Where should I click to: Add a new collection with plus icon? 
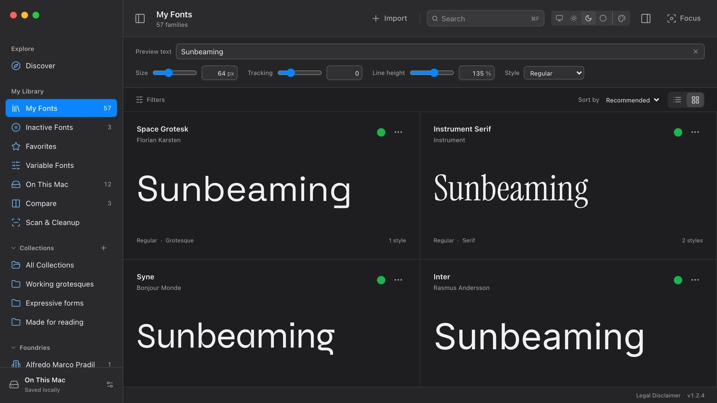(104, 248)
